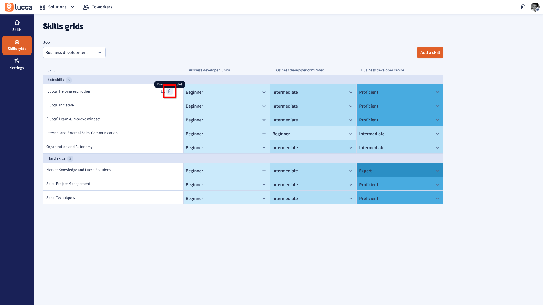Go to the Coworkers page
The height and width of the screenshot is (305, 543).
click(x=98, y=7)
